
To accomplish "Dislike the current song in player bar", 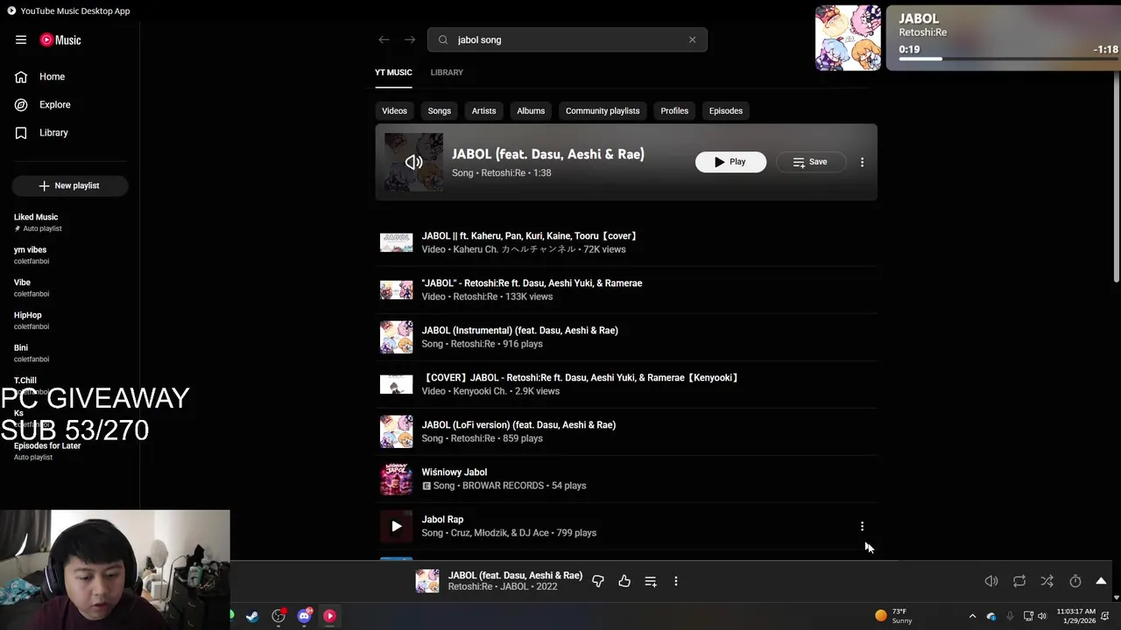I will pyautogui.click(x=598, y=581).
